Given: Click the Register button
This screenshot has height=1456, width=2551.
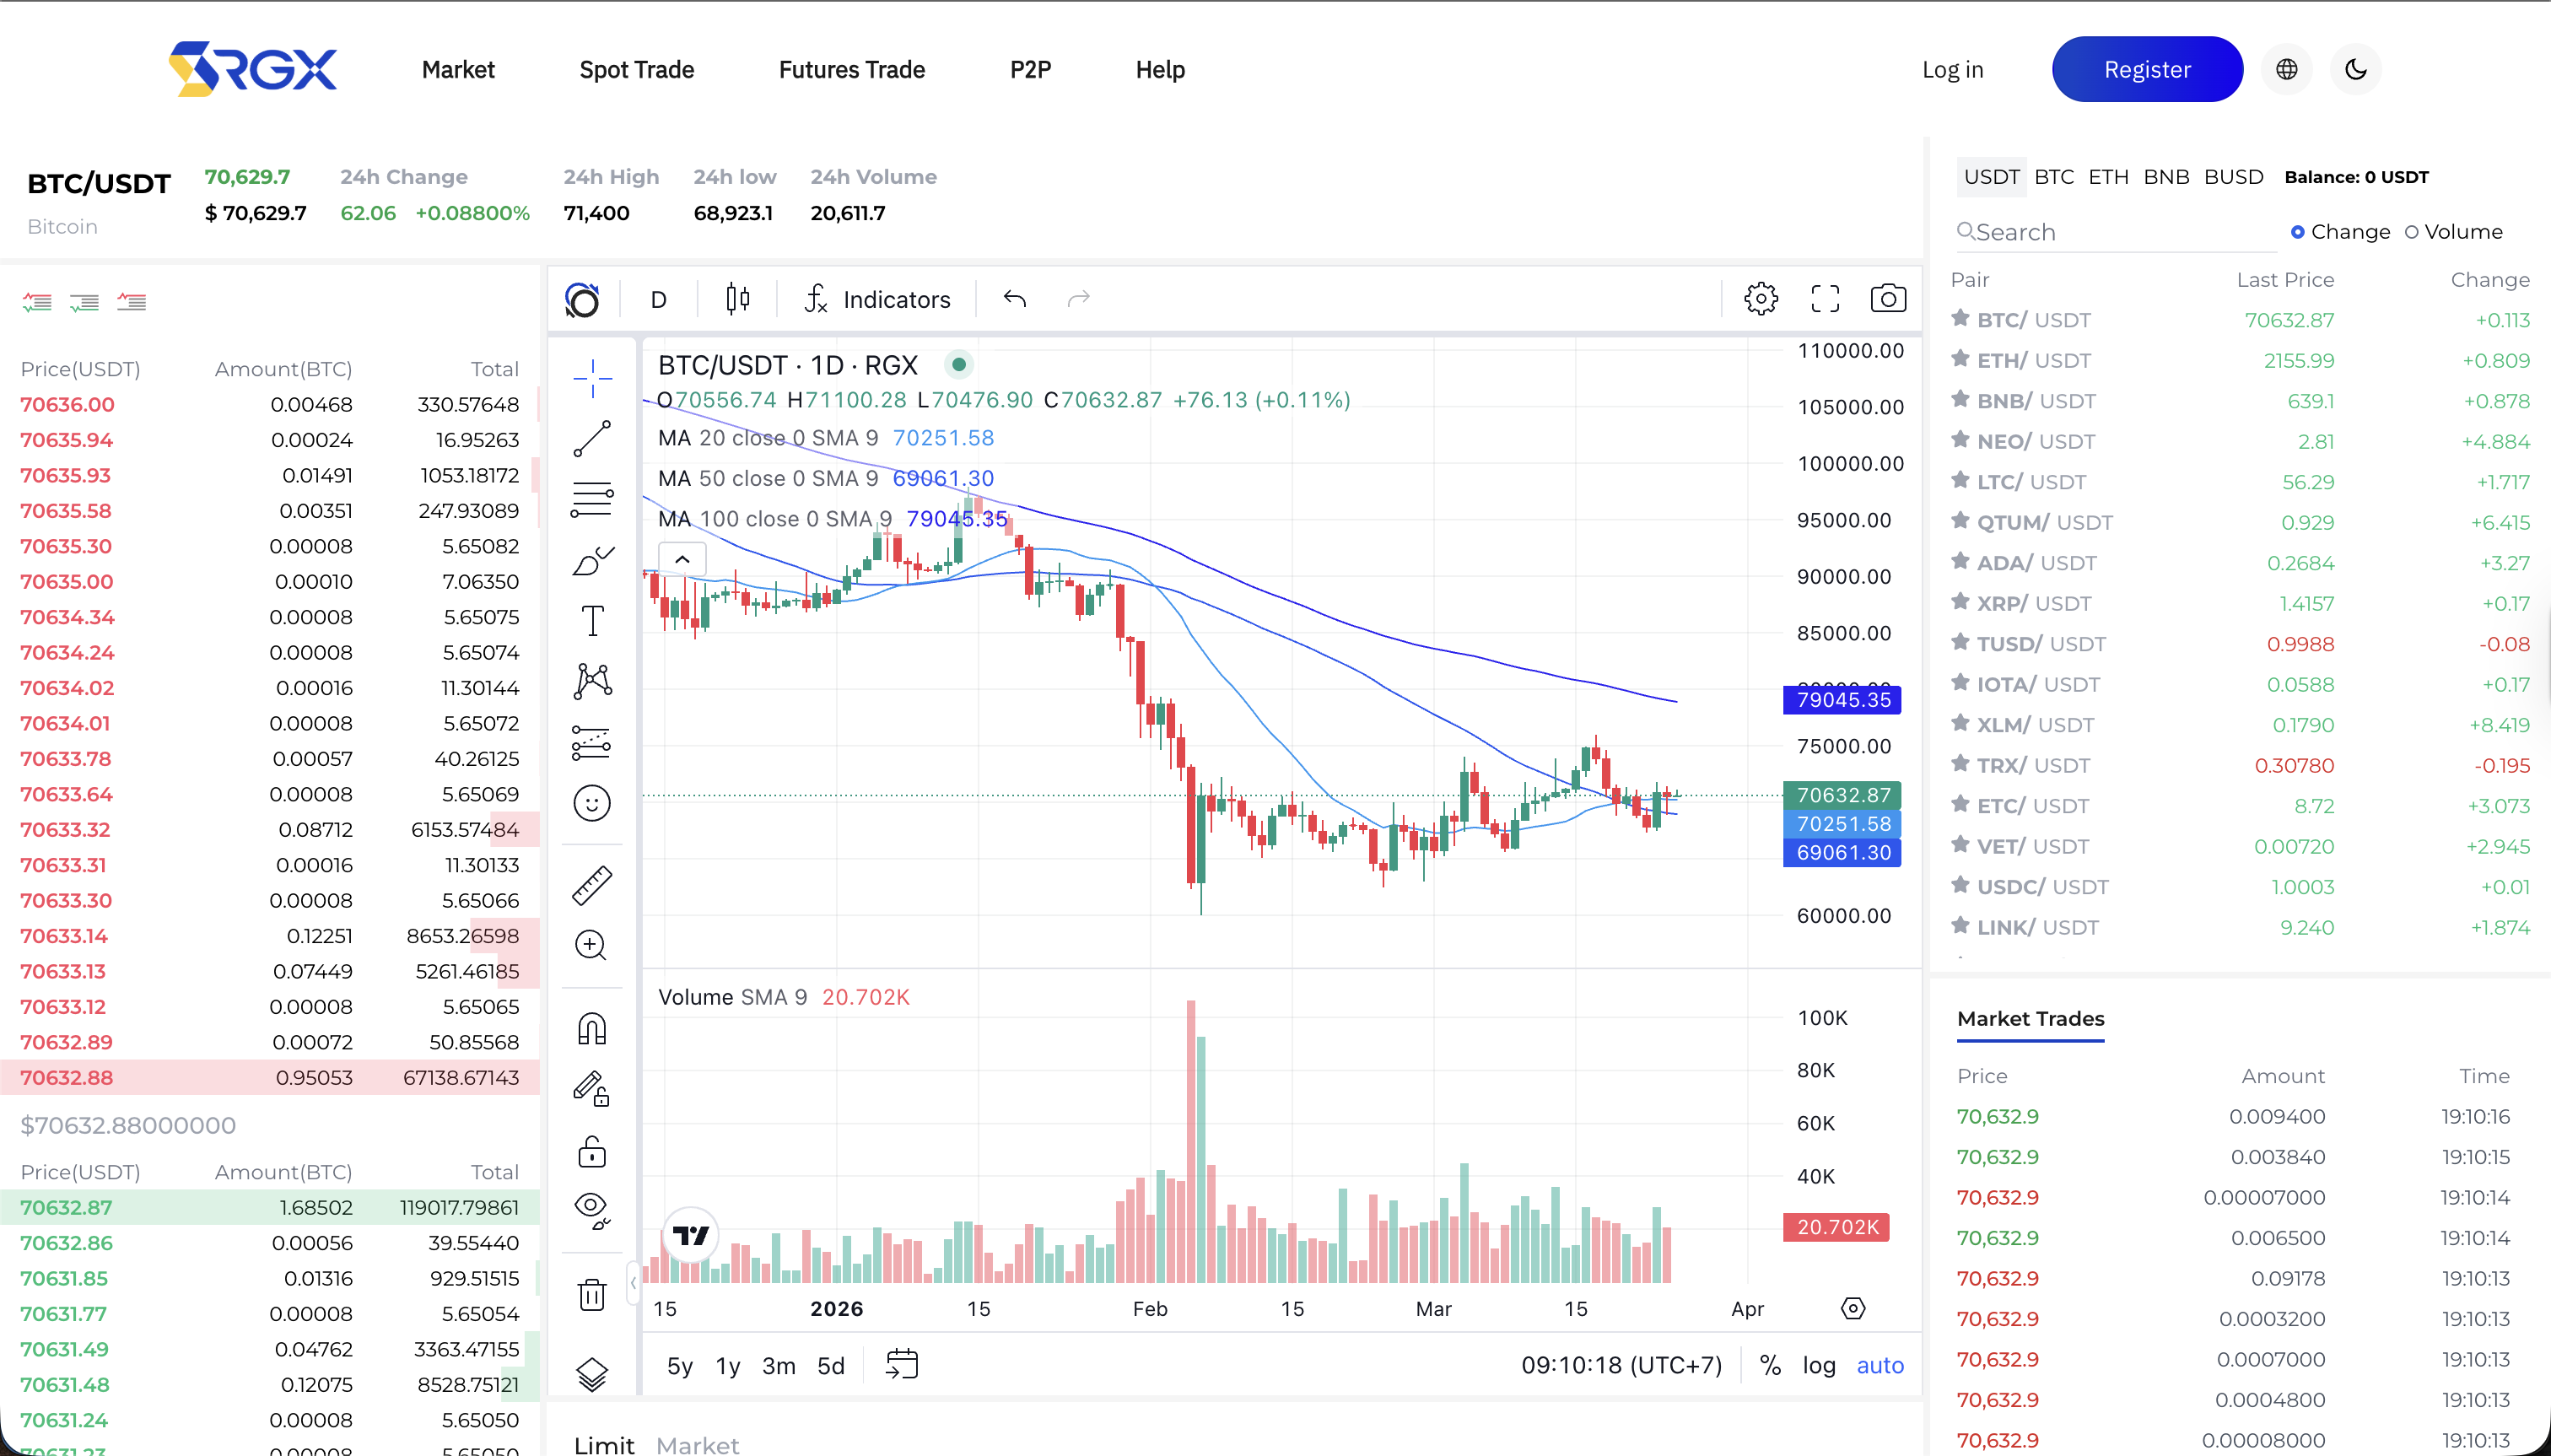Looking at the screenshot, I should (x=2147, y=69).
